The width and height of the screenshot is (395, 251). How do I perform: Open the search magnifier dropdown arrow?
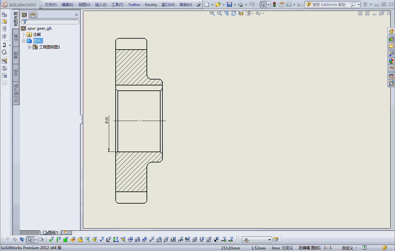359,5
